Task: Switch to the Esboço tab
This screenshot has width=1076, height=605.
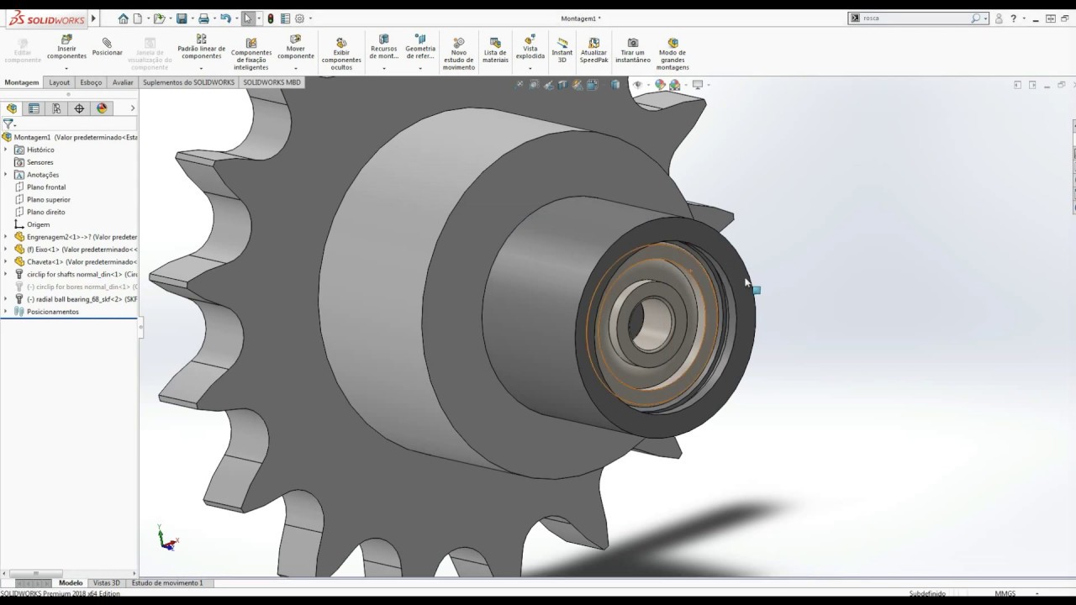Action: pos(91,82)
